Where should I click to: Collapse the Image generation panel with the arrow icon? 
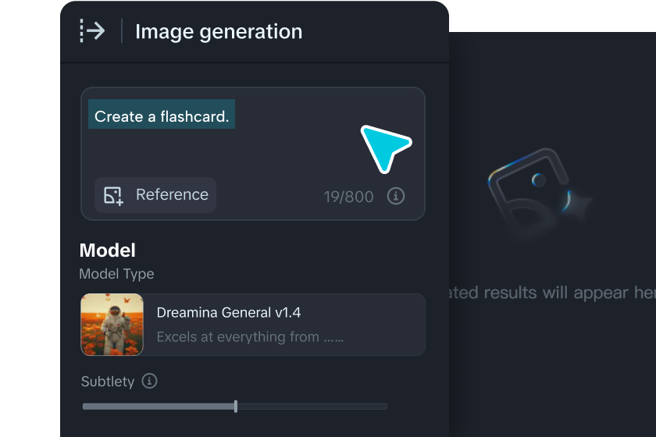[92, 31]
